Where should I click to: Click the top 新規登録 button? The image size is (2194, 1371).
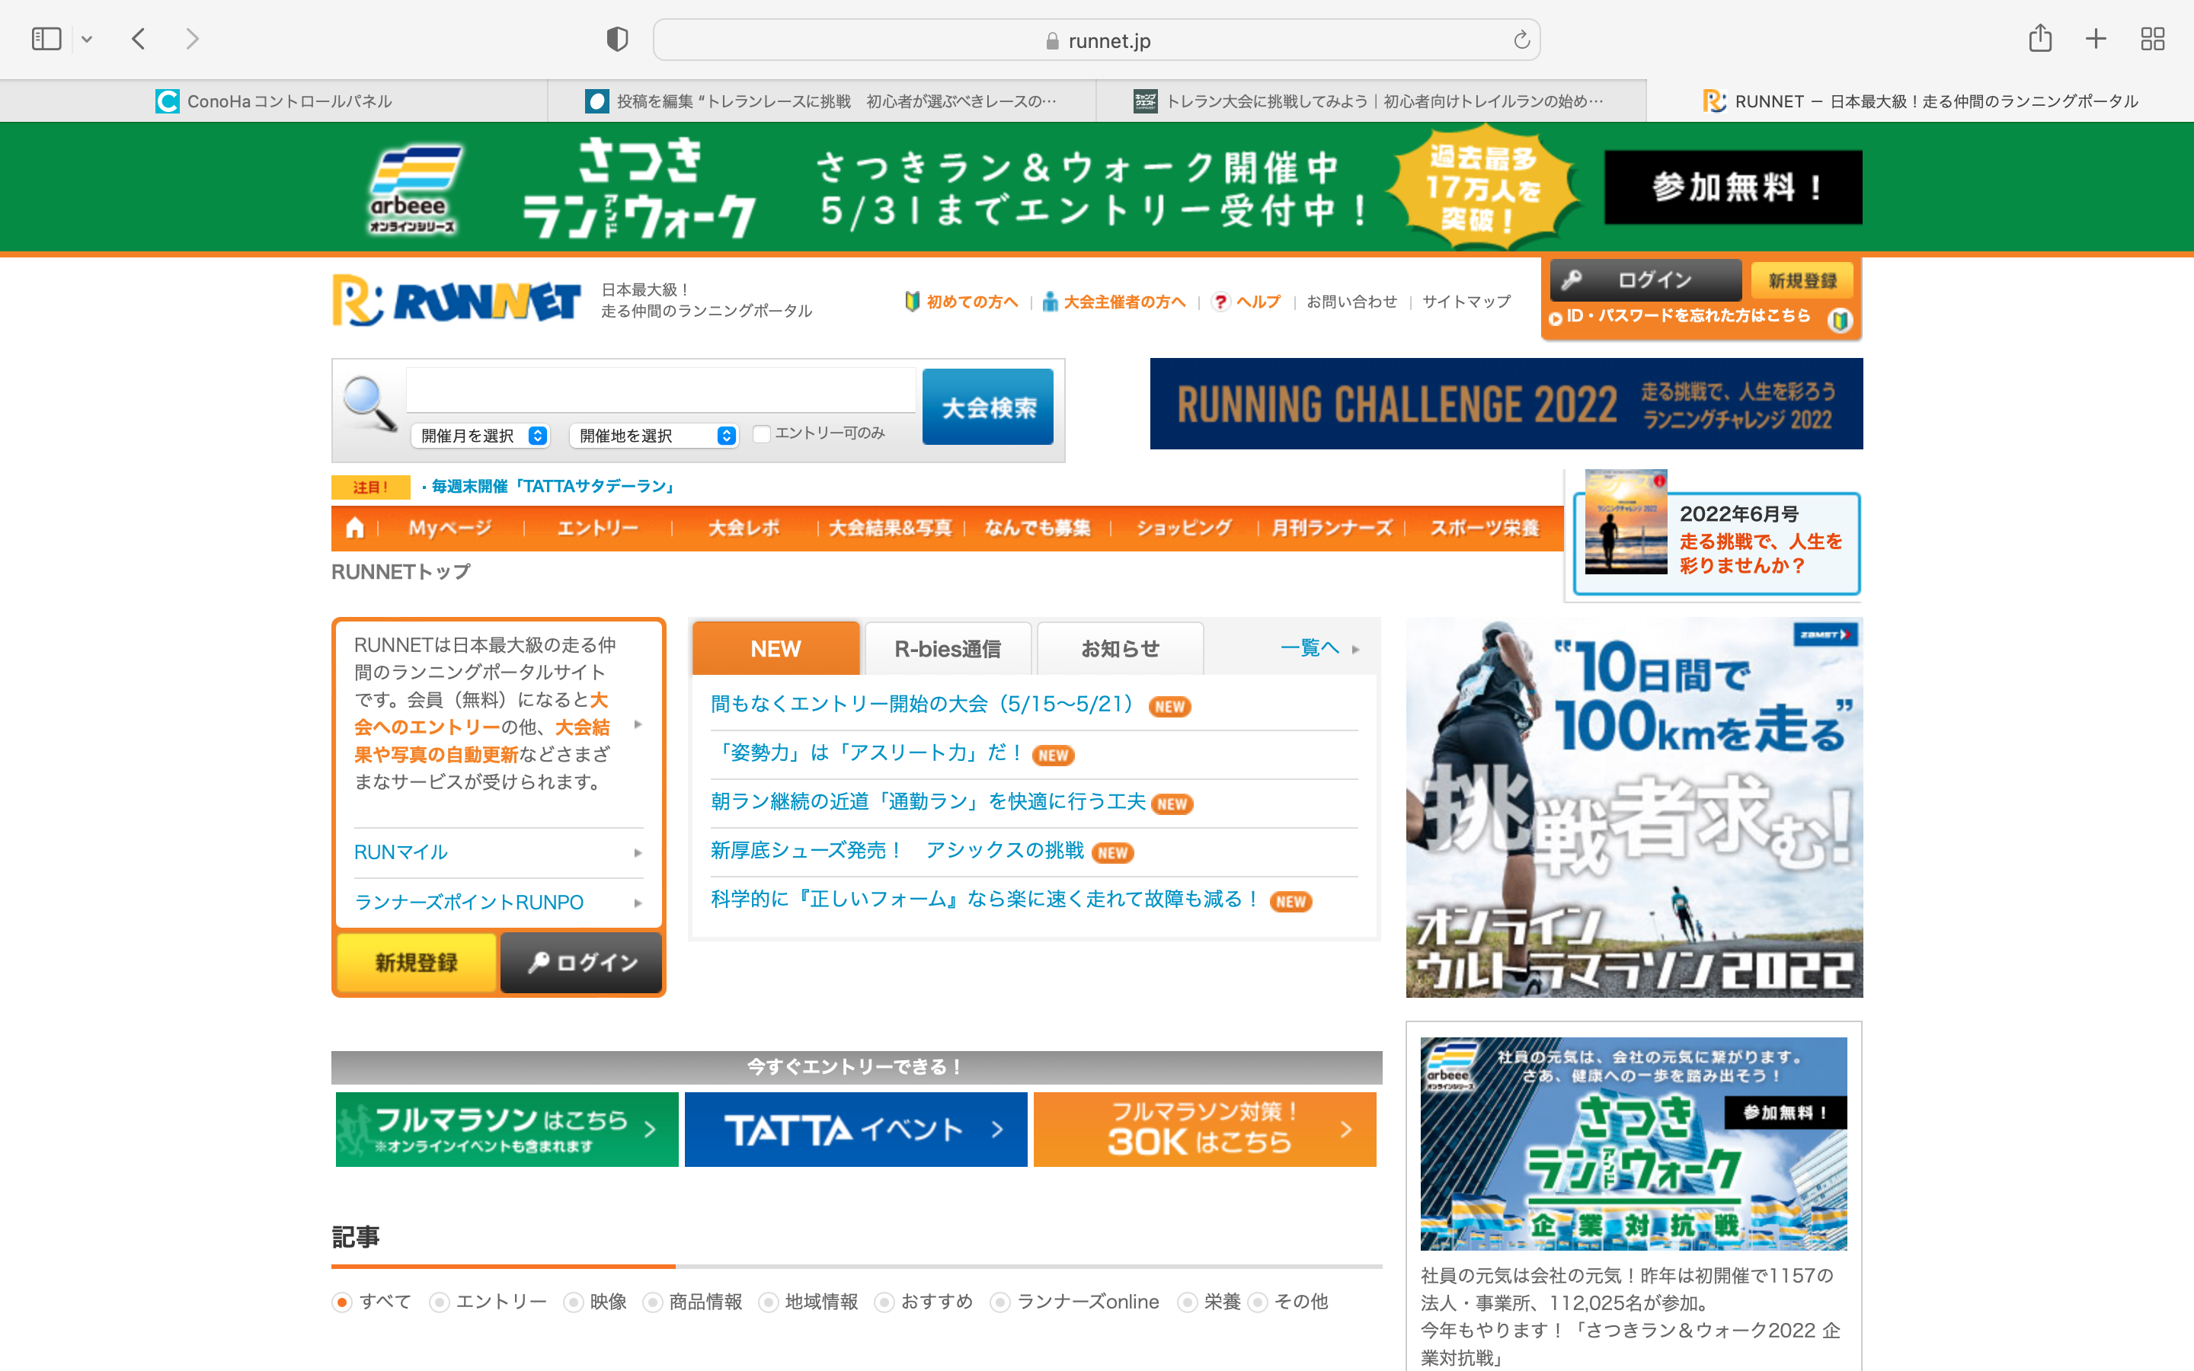coord(1802,280)
